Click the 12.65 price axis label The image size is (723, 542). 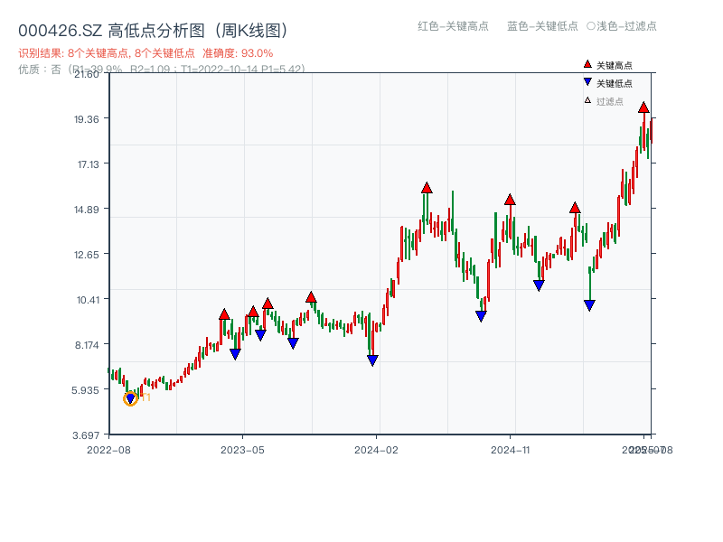[x=87, y=255]
